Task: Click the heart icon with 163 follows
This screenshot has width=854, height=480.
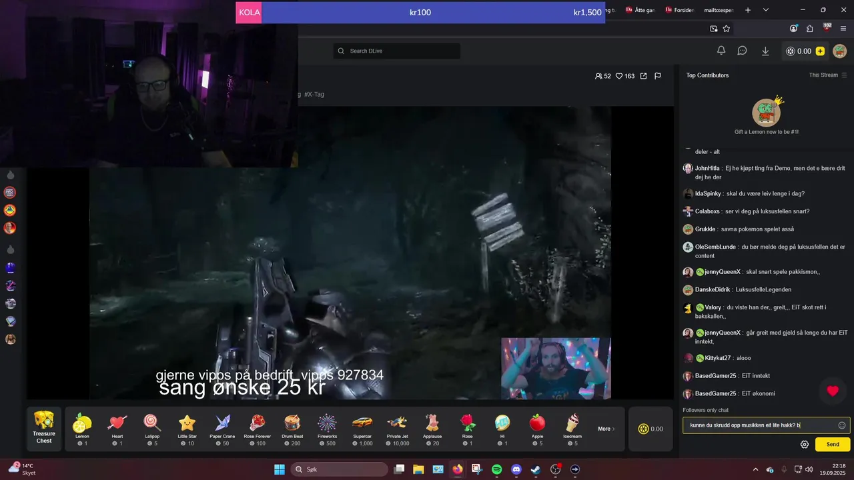Action: point(619,76)
